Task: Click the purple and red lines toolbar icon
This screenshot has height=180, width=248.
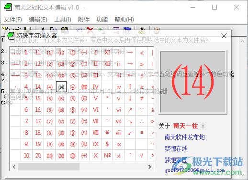Action: 116,30
